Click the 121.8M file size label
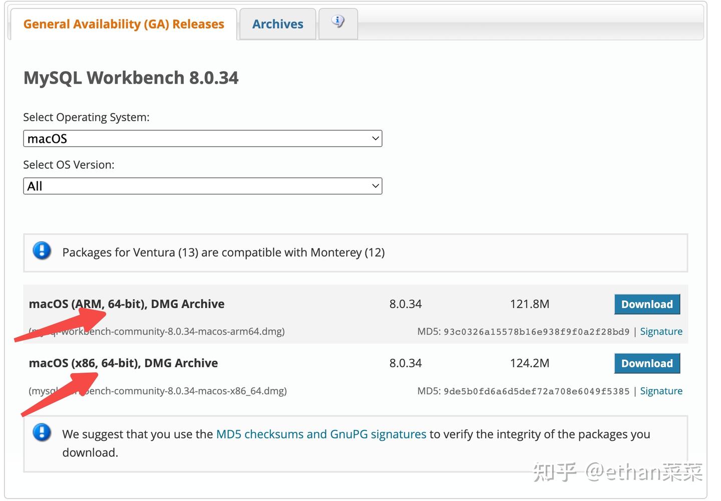721x501 pixels. coord(530,304)
